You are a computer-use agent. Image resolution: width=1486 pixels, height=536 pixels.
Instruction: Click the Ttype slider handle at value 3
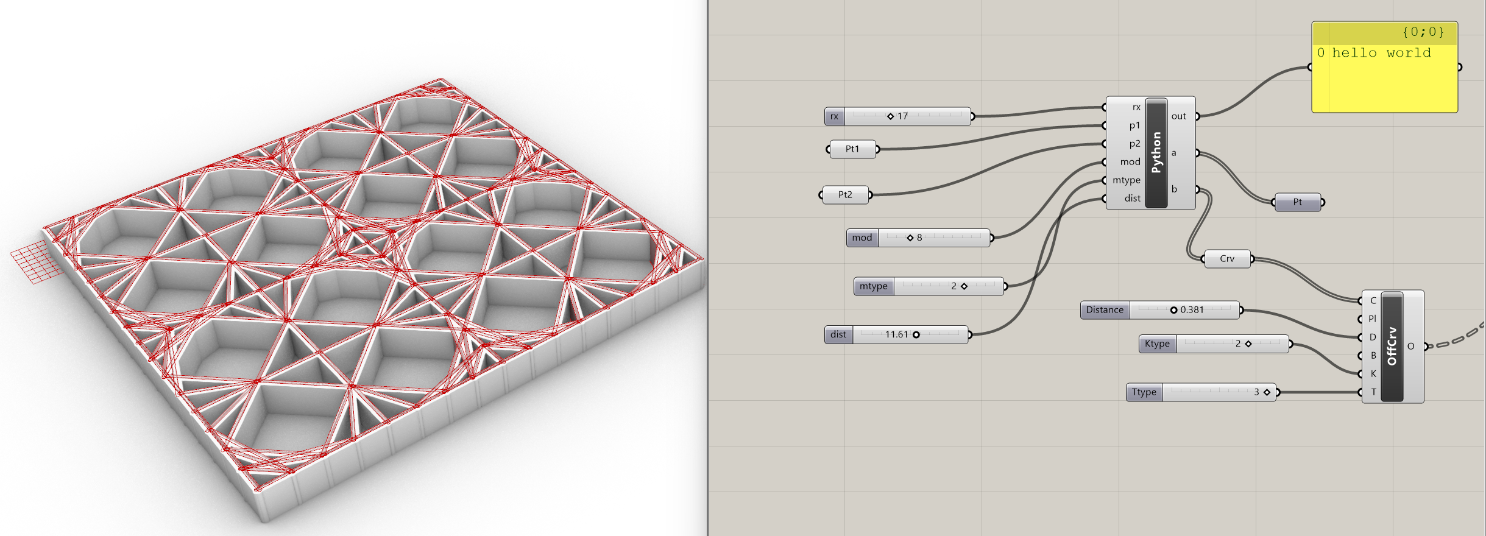pos(1267,392)
